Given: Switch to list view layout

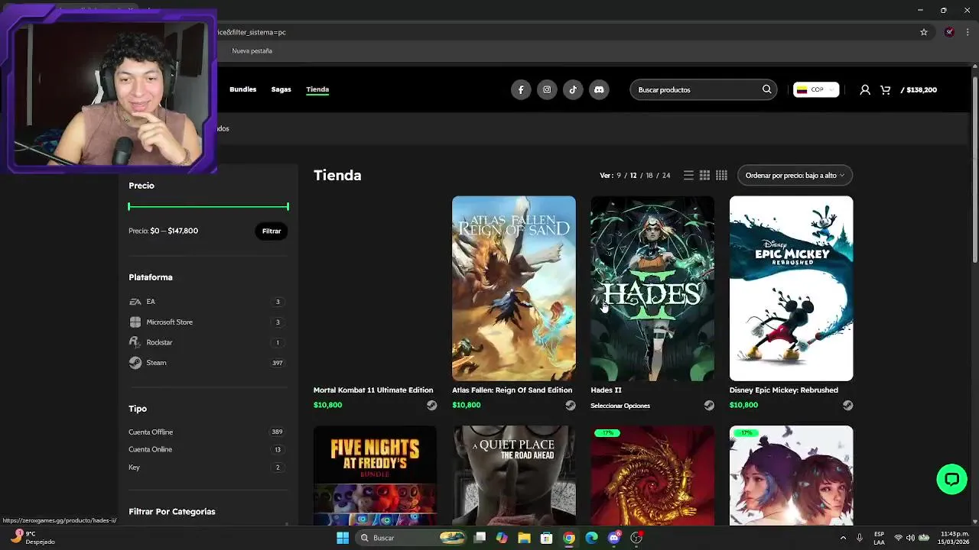Looking at the screenshot, I should [x=688, y=175].
